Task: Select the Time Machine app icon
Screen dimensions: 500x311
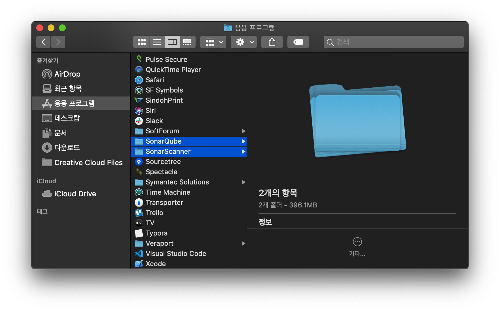Action: pyautogui.click(x=139, y=192)
